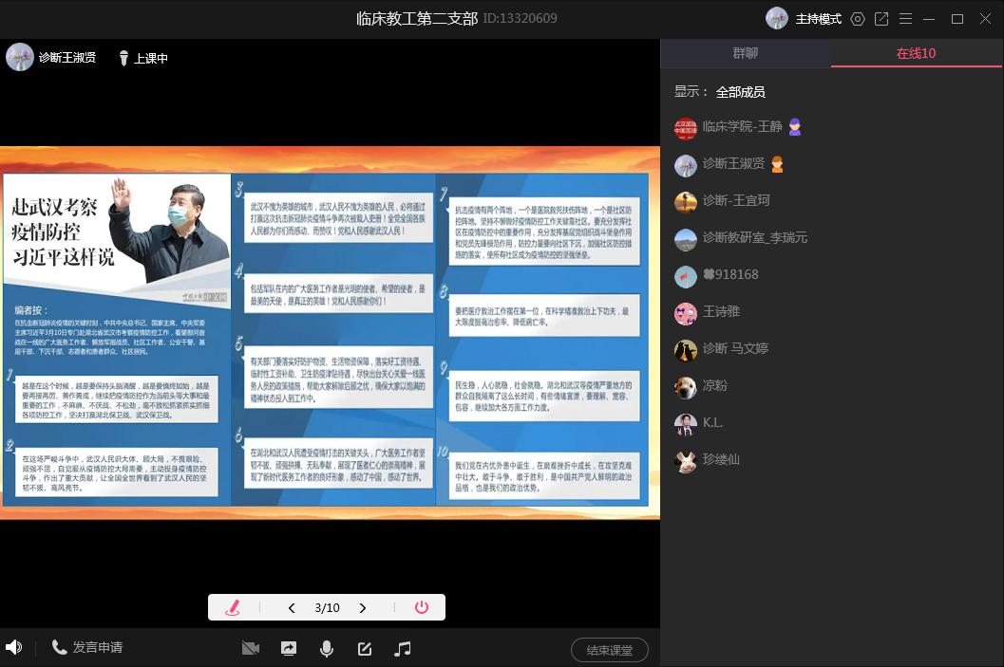Toggle the speaker volume icon
The image size is (1004, 667).
(x=13, y=647)
